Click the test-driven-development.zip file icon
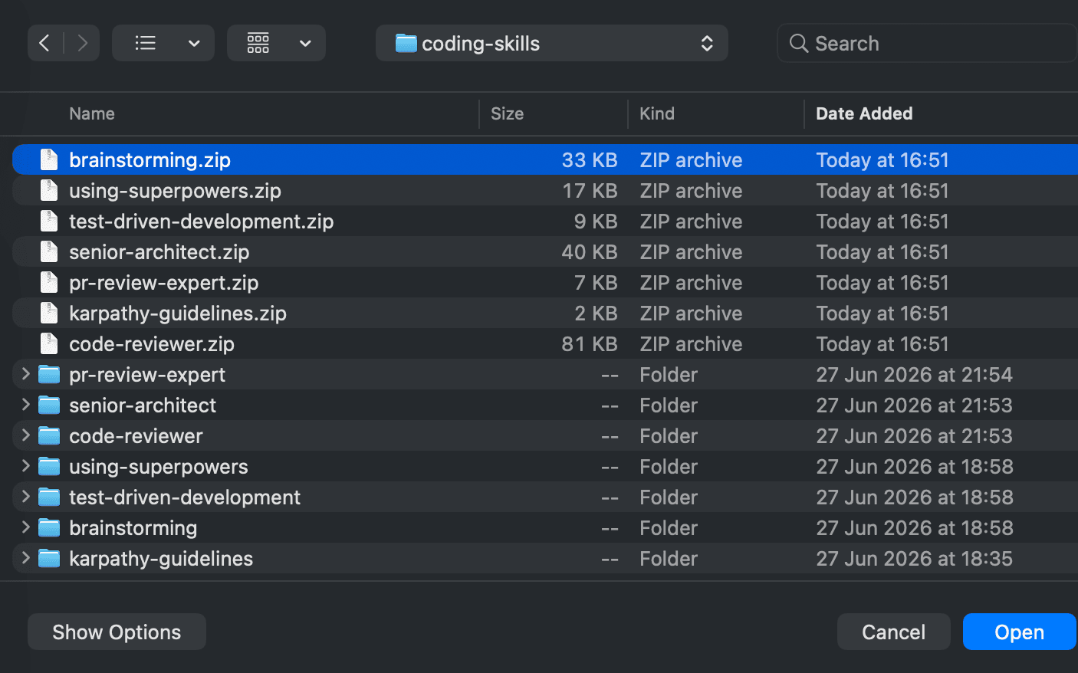 click(49, 221)
